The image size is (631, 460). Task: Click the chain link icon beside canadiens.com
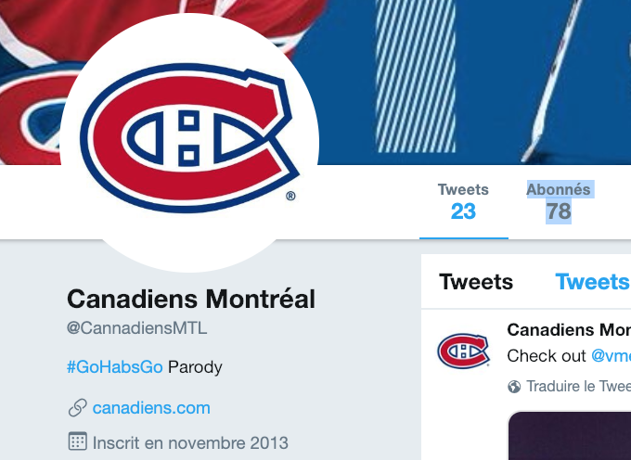click(x=78, y=408)
